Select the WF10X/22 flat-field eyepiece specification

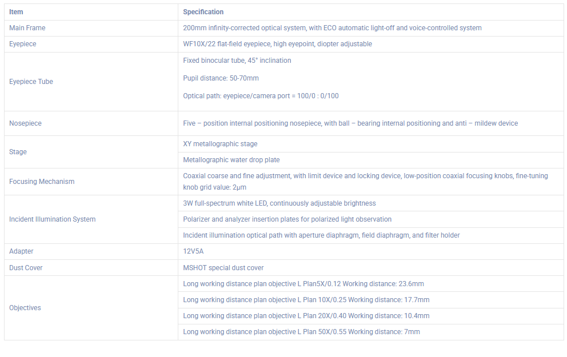pyautogui.click(x=277, y=44)
